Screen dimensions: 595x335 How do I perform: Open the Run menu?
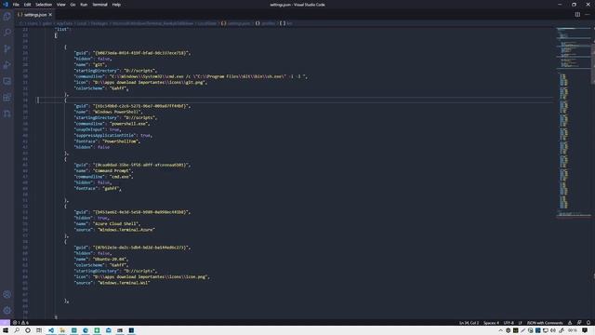(84, 5)
